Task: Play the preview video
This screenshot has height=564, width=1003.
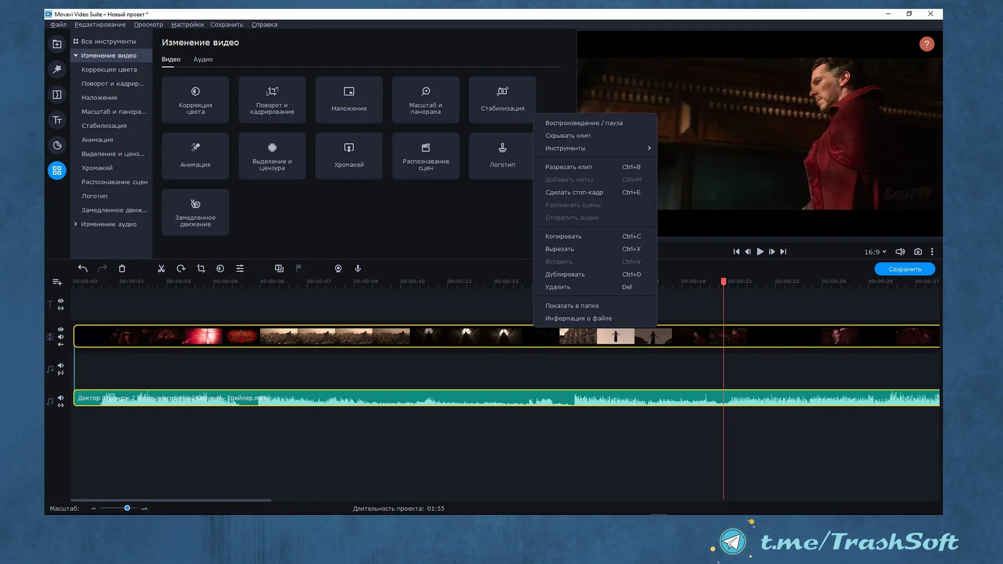Action: click(x=760, y=252)
